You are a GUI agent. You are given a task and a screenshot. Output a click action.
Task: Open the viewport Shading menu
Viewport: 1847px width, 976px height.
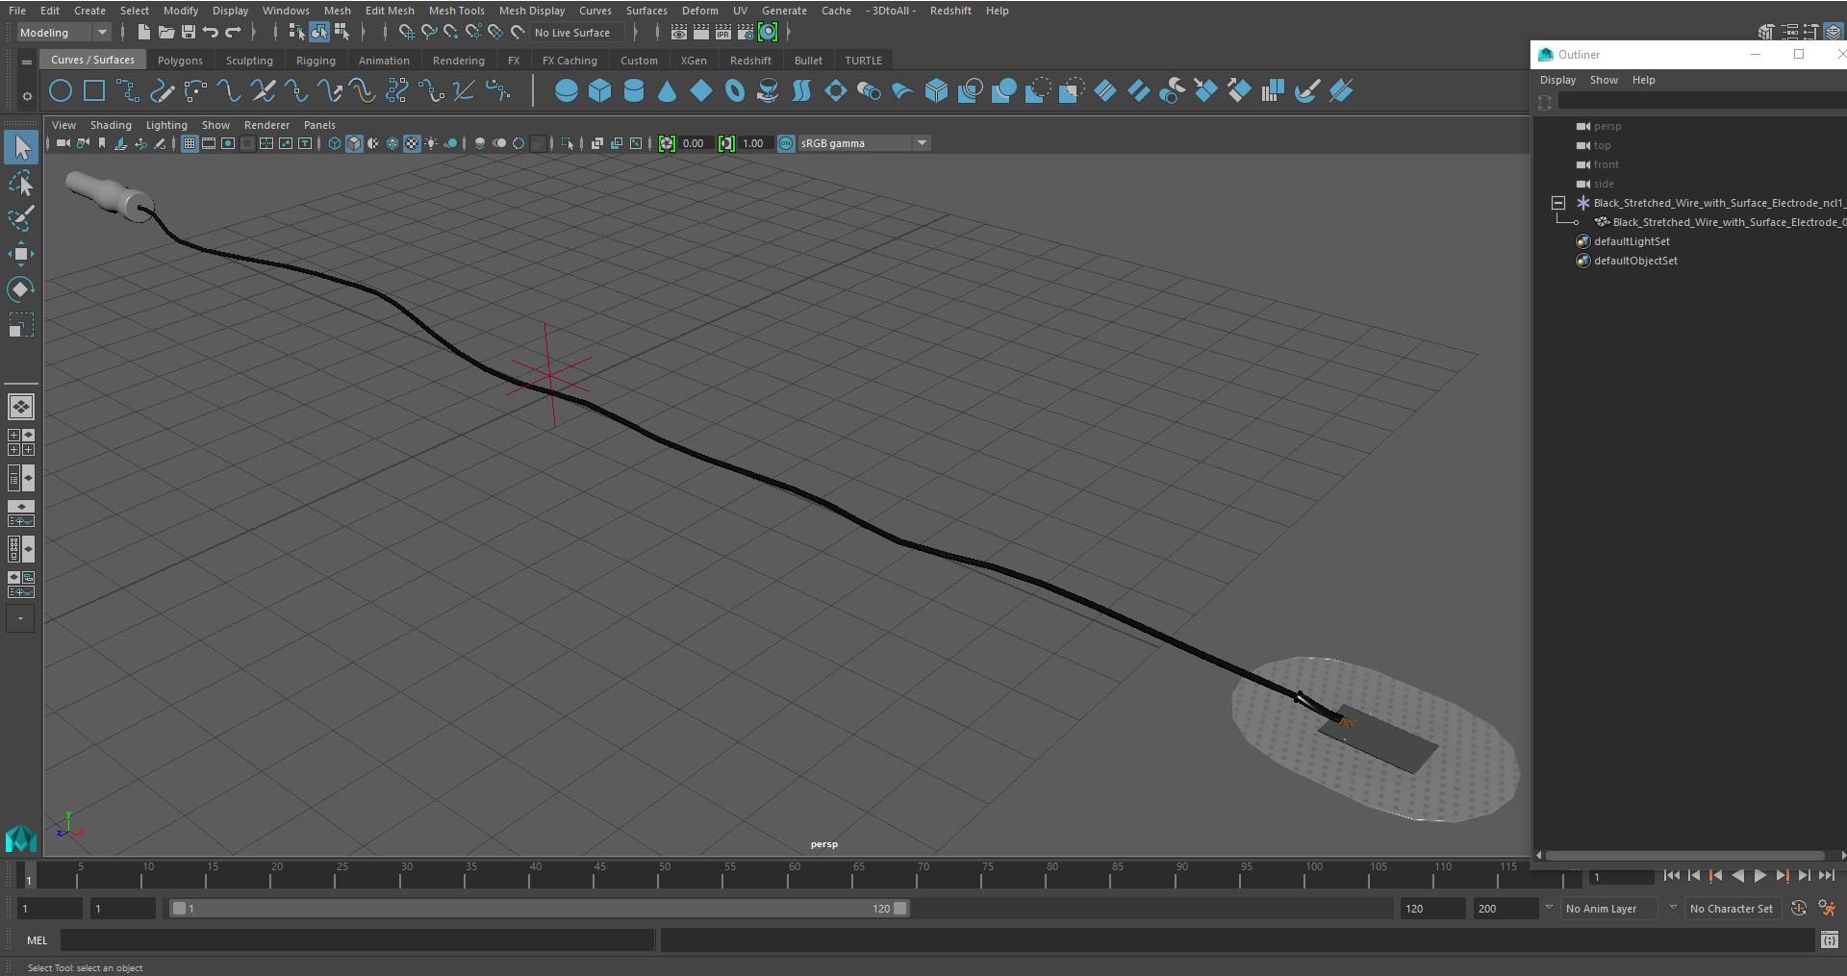111,125
